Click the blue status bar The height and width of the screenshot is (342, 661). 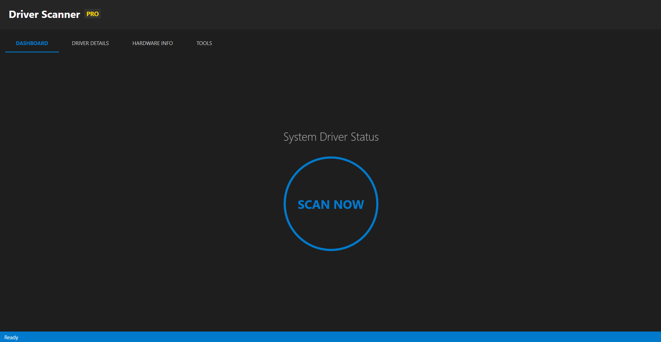tap(330, 337)
